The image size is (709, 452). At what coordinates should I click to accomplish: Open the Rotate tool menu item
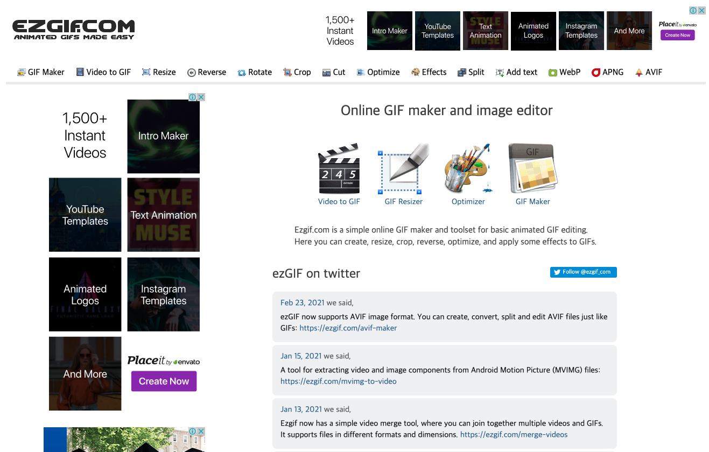click(255, 72)
